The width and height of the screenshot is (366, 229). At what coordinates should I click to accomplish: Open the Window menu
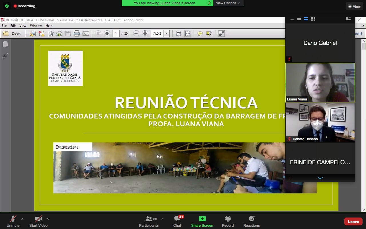[x=36, y=26]
